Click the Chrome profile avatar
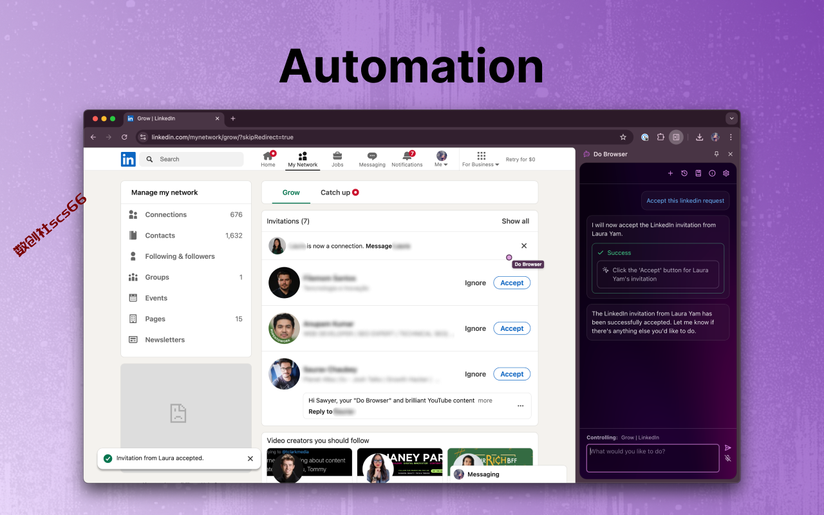 click(x=715, y=137)
